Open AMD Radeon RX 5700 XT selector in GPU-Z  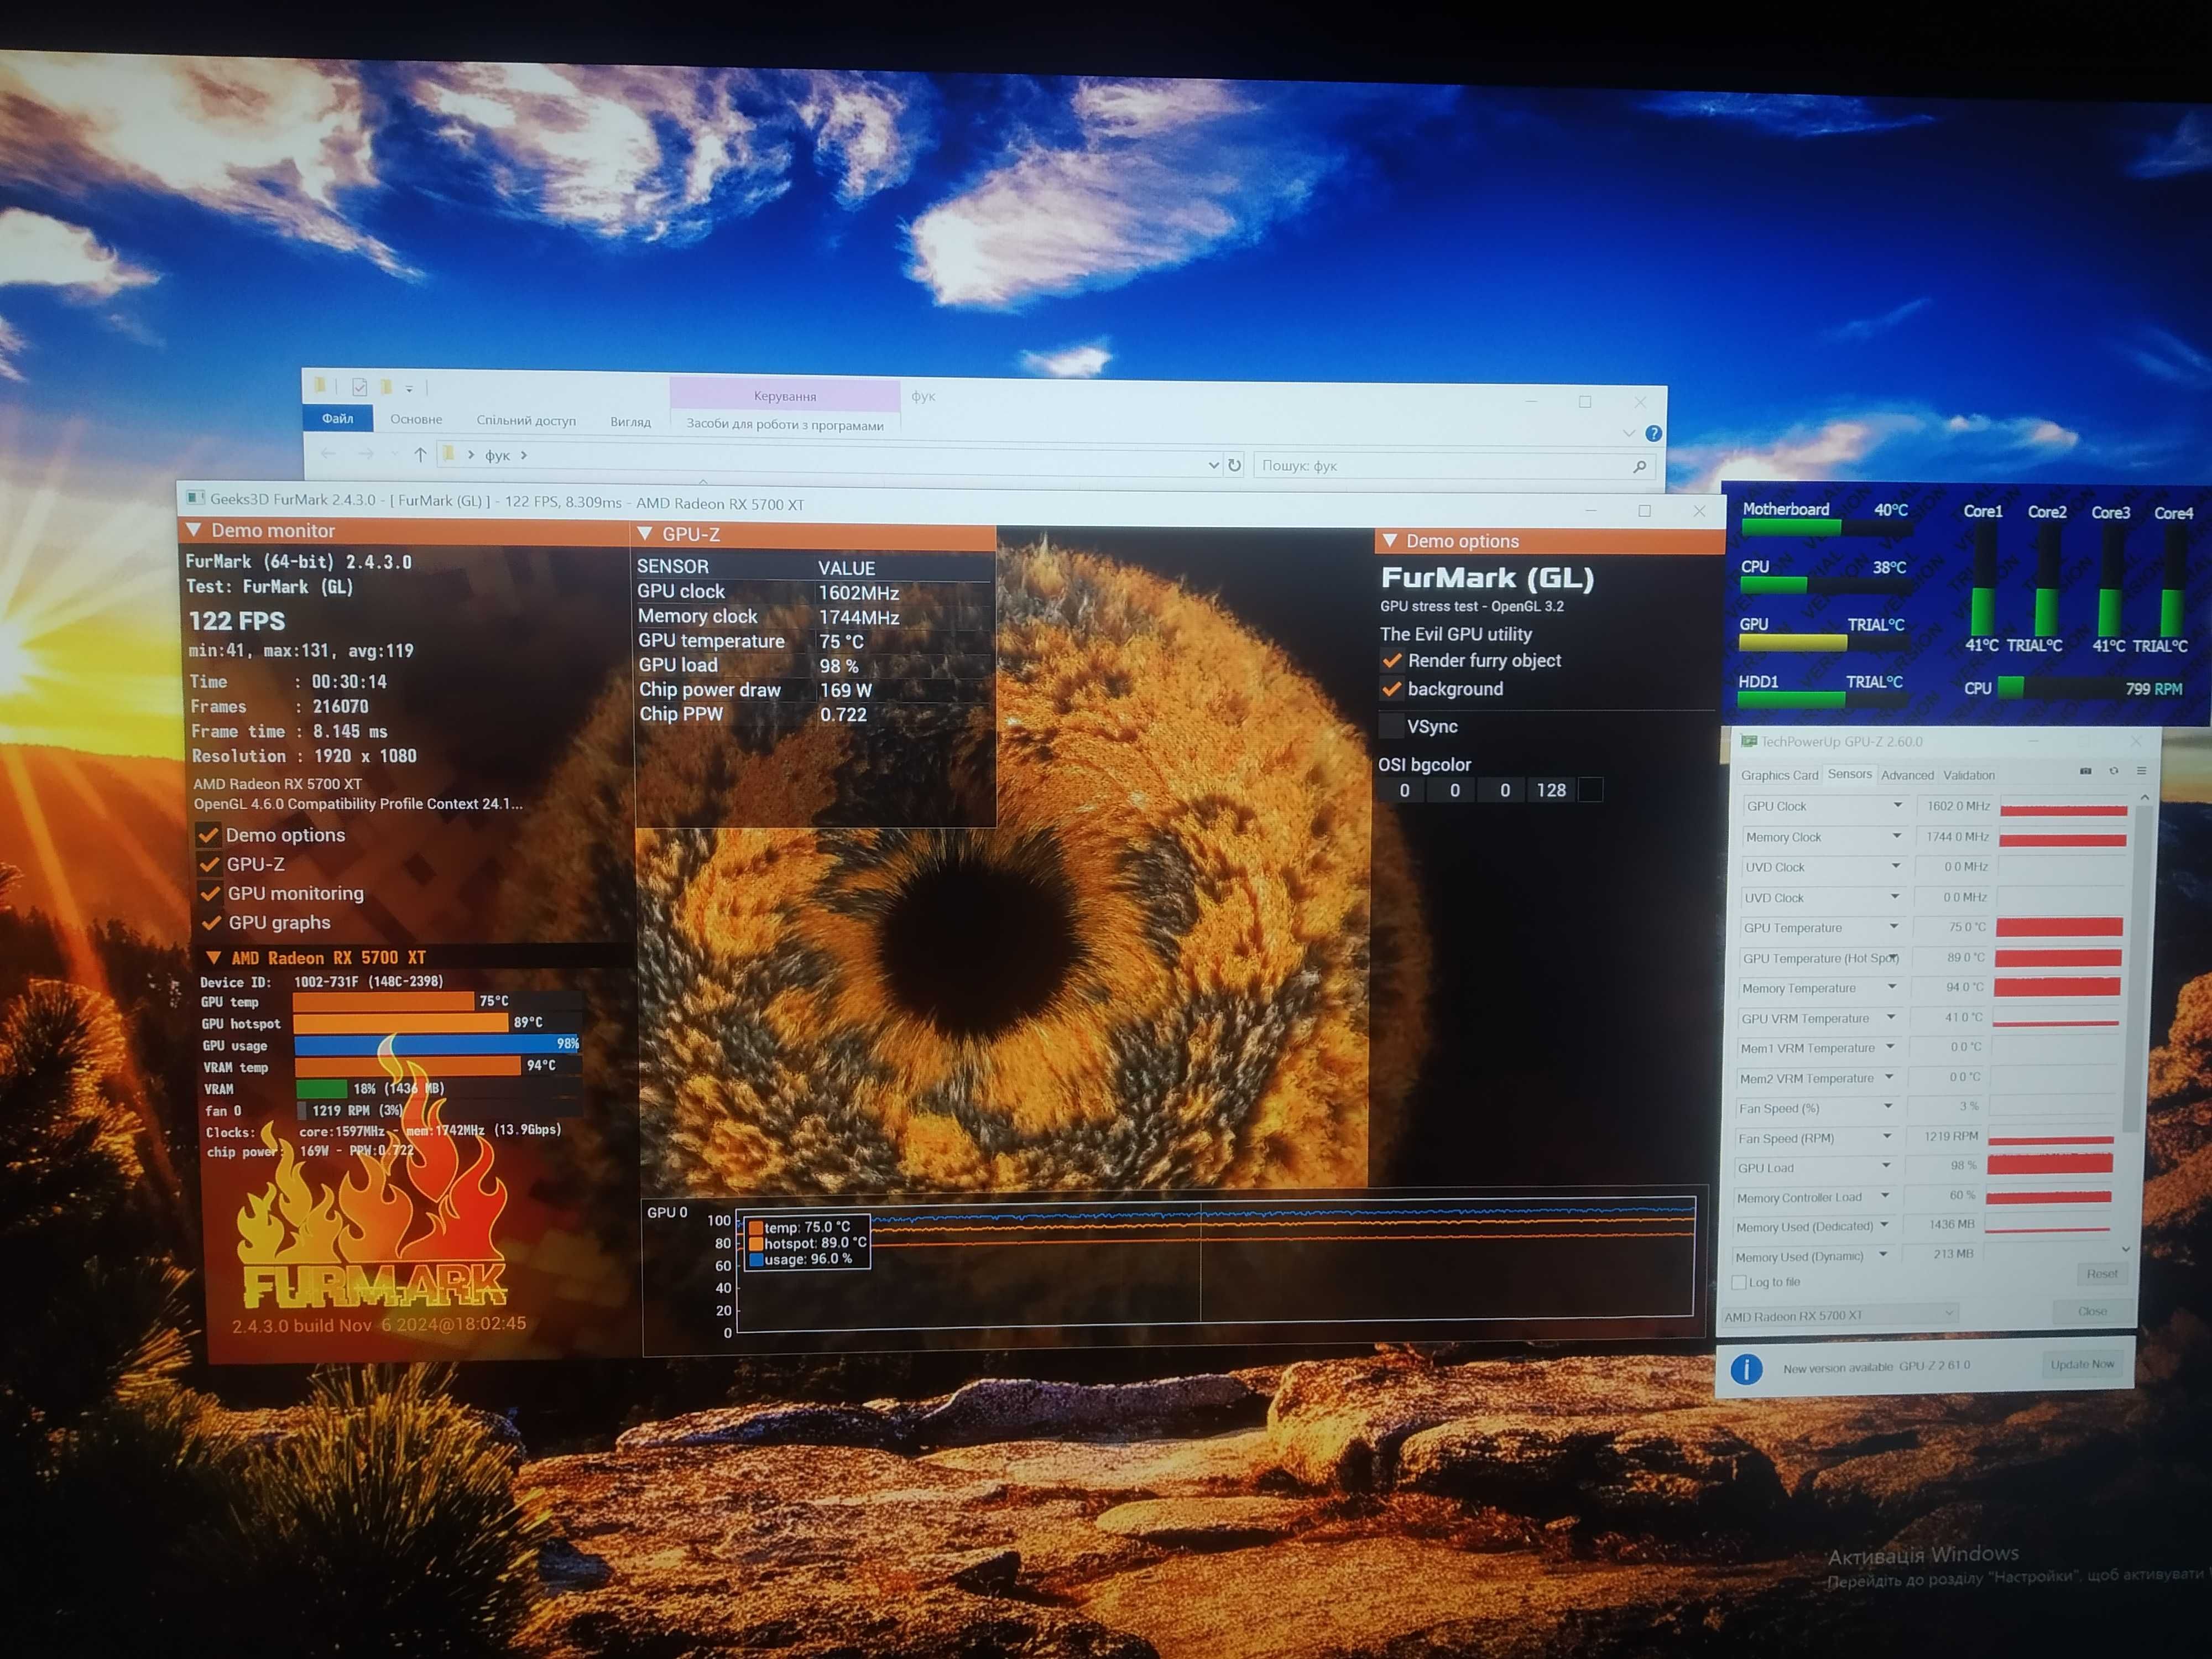(x=1839, y=1315)
